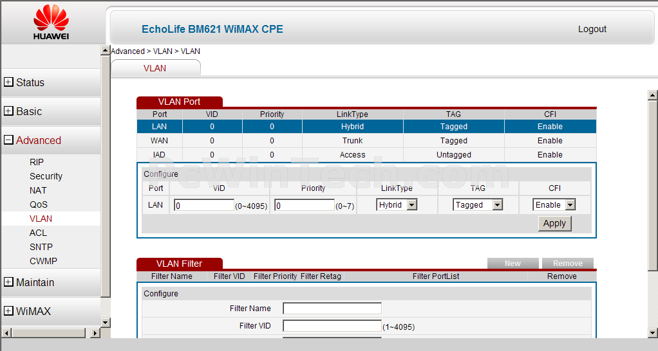Click the Logout link

(x=592, y=29)
